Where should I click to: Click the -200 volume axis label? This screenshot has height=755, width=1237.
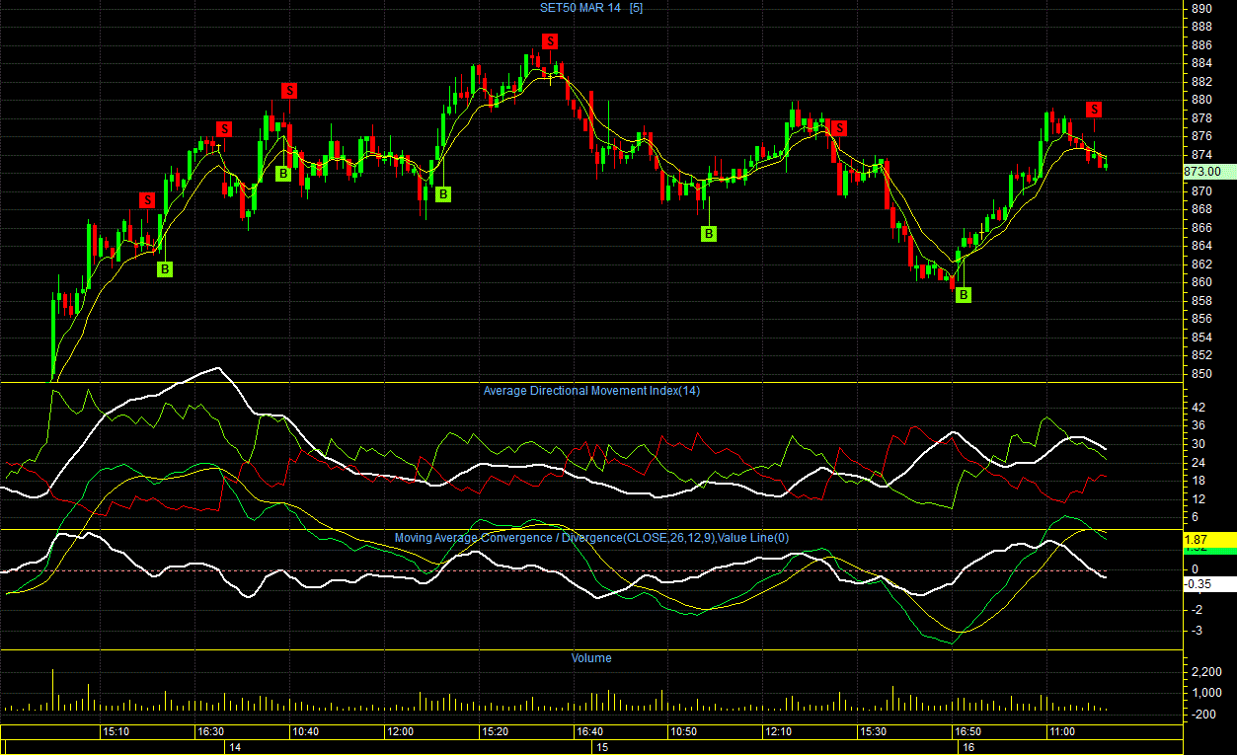pyautogui.click(x=1201, y=714)
